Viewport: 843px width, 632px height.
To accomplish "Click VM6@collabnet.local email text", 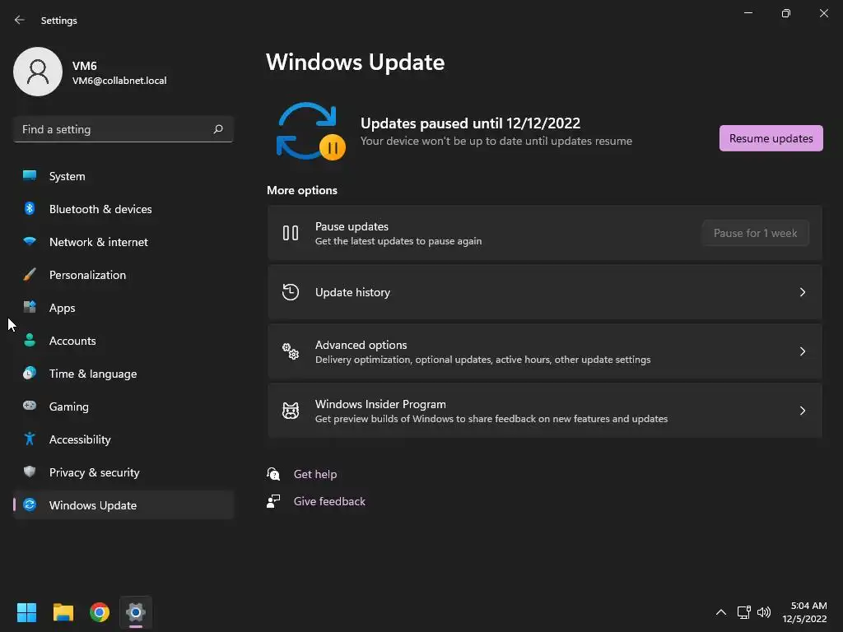I will pos(119,81).
